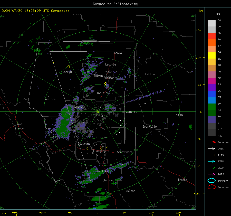Click the Limestone label
The height and width of the screenshot is (216, 231).
coord(49,99)
